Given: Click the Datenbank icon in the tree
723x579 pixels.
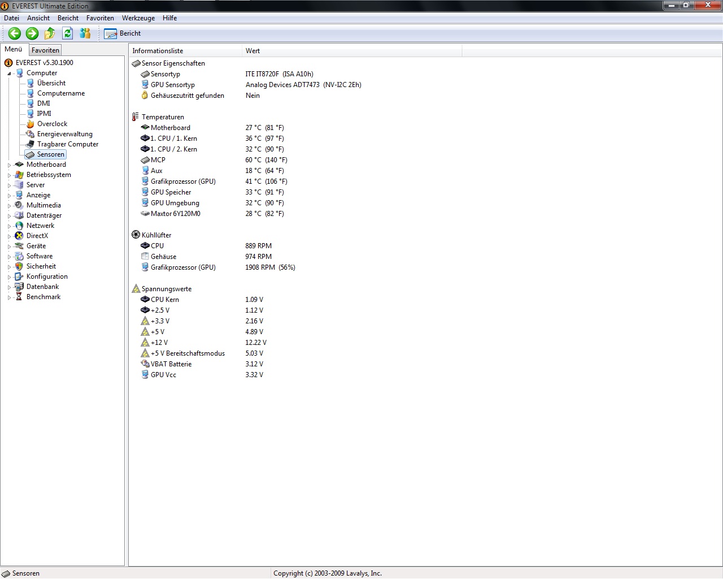Looking at the screenshot, I should 19,287.
